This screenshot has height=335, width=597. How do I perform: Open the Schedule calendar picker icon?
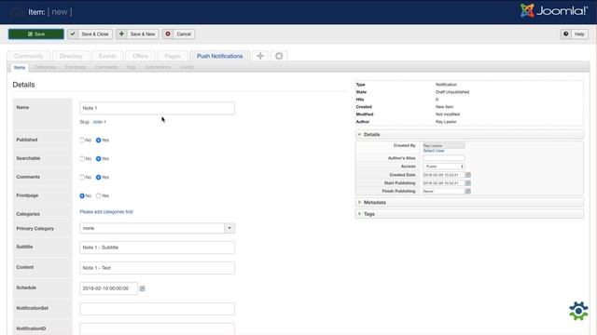coord(143,288)
